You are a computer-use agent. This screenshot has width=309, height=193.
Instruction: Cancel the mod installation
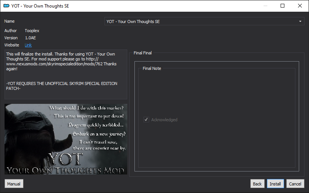295,184
